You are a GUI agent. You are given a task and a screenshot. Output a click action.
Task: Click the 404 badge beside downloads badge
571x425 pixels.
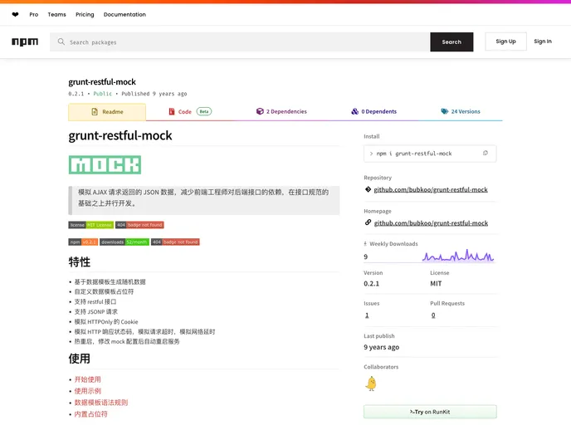175,242
